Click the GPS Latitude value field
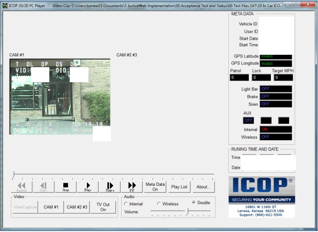 click(x=276, y=56)
